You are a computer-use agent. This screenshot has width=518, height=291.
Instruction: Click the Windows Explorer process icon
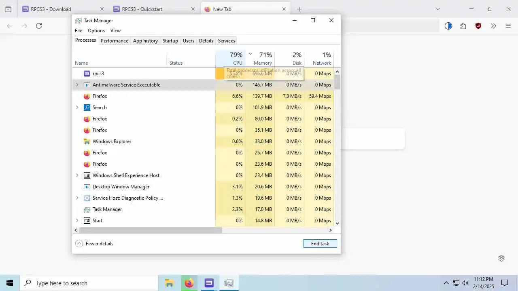pos(87,141)
